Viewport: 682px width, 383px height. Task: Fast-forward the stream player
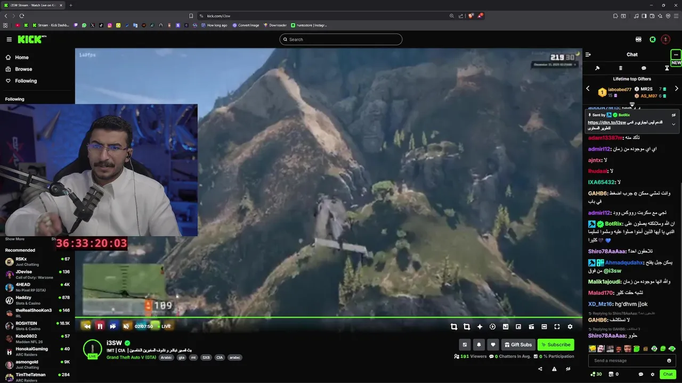(x=112, y=326)
